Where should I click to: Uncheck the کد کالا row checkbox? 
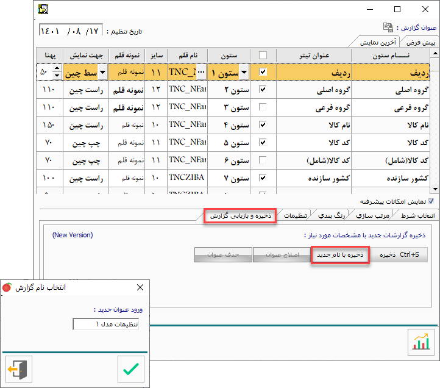coord(263,142)
